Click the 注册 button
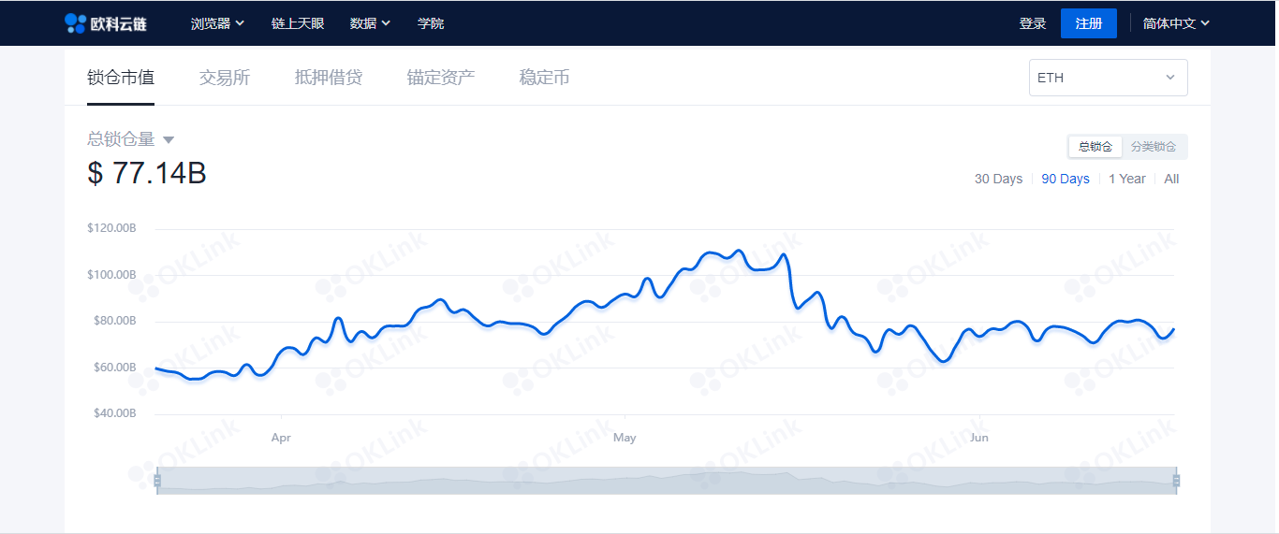 click(1088, 23)
